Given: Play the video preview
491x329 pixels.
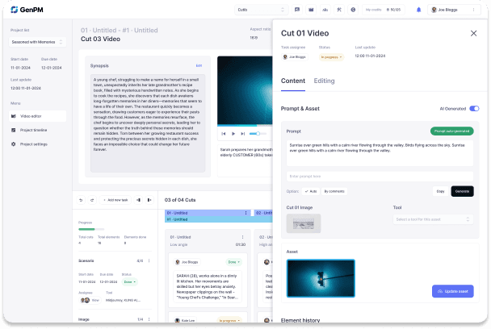Looking at the screenshot, I should (233, 133).
